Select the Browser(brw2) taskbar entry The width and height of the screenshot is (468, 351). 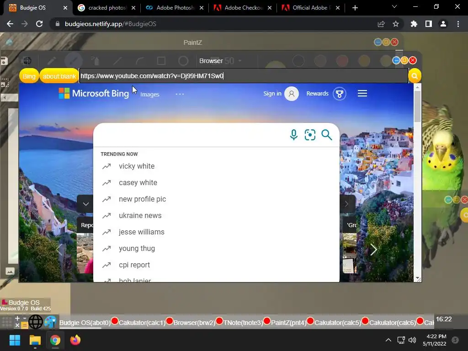point(194,323)
